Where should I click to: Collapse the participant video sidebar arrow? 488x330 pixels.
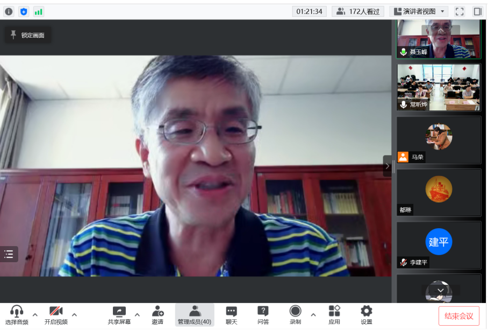(387, 166)
